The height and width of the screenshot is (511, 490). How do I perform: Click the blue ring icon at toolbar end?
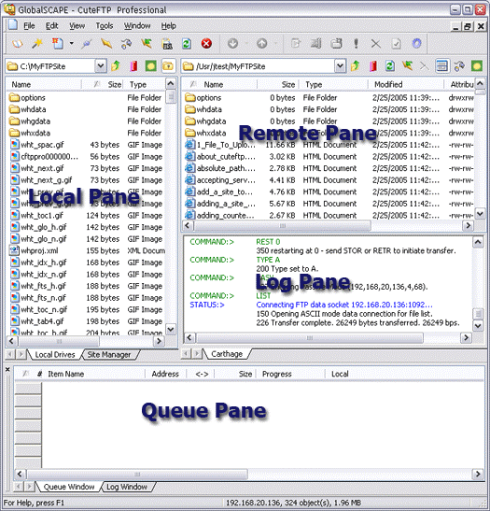tap(417, 43)
